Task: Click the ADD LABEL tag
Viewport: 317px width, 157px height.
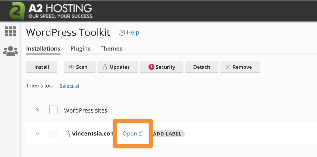Action: (168, 134)
